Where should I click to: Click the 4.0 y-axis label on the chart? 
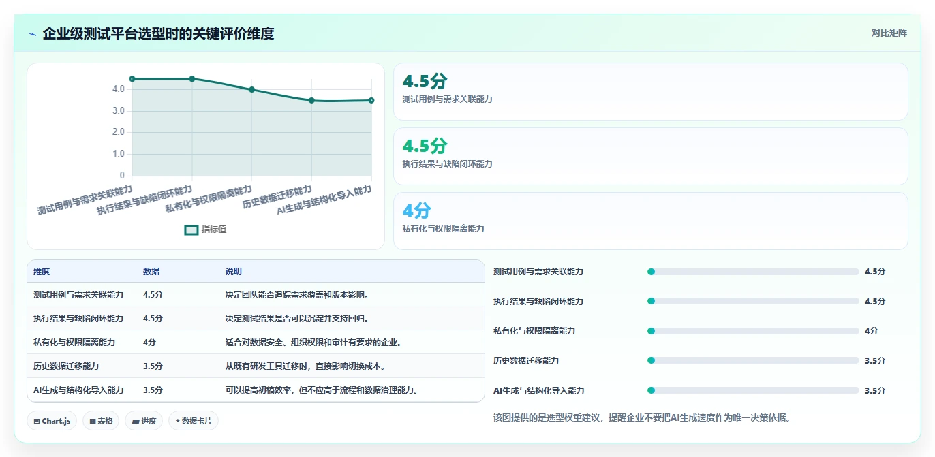coord(118,89)
